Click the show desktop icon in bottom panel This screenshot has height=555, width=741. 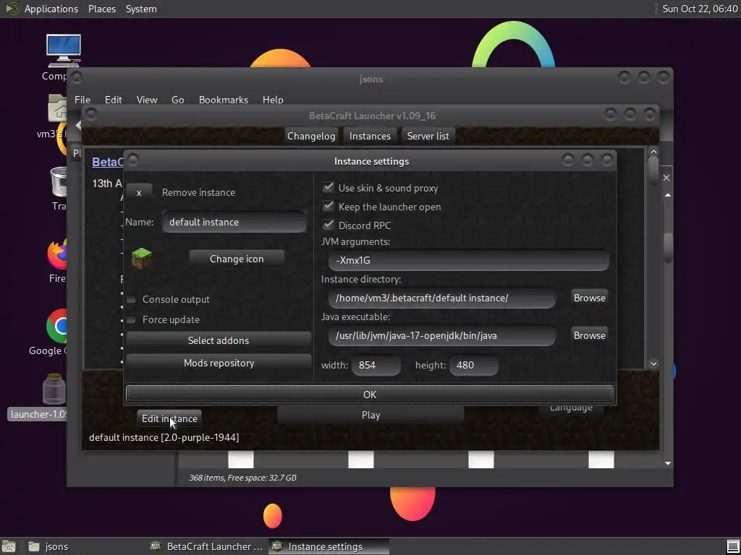8,546
